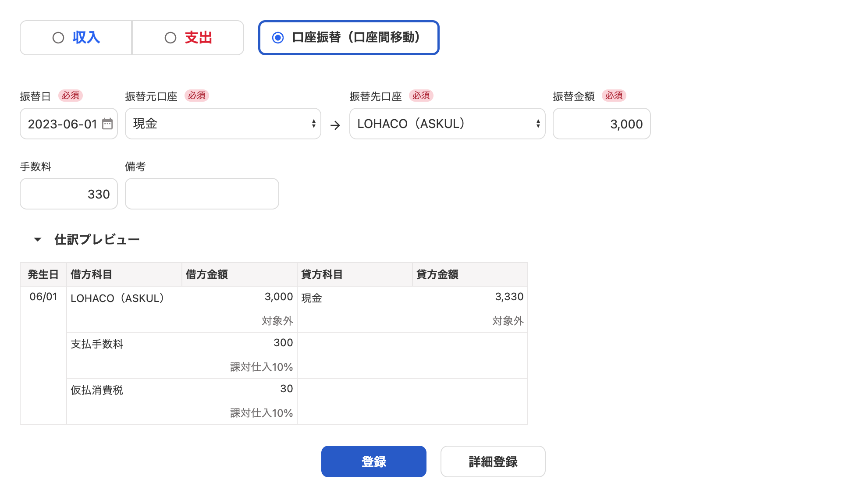Click 3,000 in the 借方金額 column
Viewport: 867px width, 497px height.
[279, 297]
